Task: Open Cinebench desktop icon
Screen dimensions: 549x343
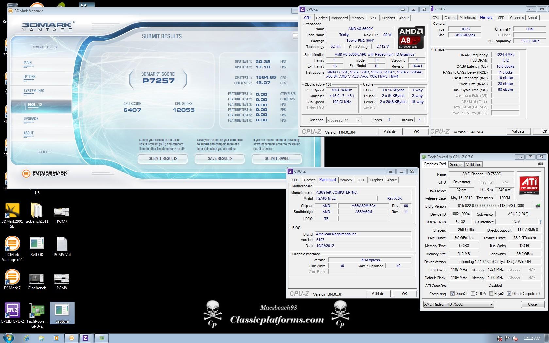Action: pos(37,282)
